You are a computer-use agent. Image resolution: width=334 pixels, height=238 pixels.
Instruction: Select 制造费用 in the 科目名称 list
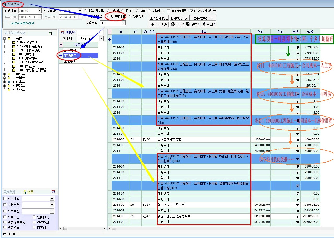70,50
